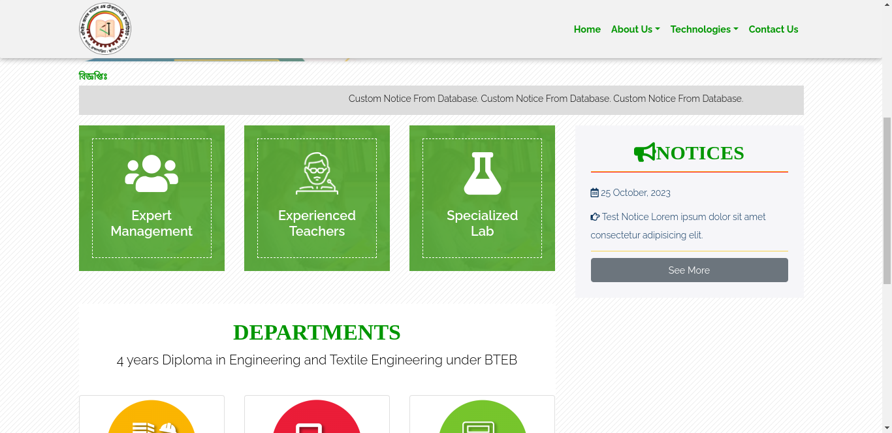Screen dimensions: 892x433
Task: Click the scrolling Custom Notice From Database text
Action: [x=546, y=99]
